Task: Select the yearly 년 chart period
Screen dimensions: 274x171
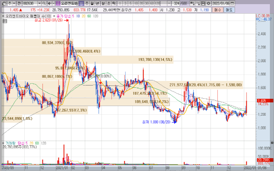Action: pyautogui.click(x=97, y=3)
